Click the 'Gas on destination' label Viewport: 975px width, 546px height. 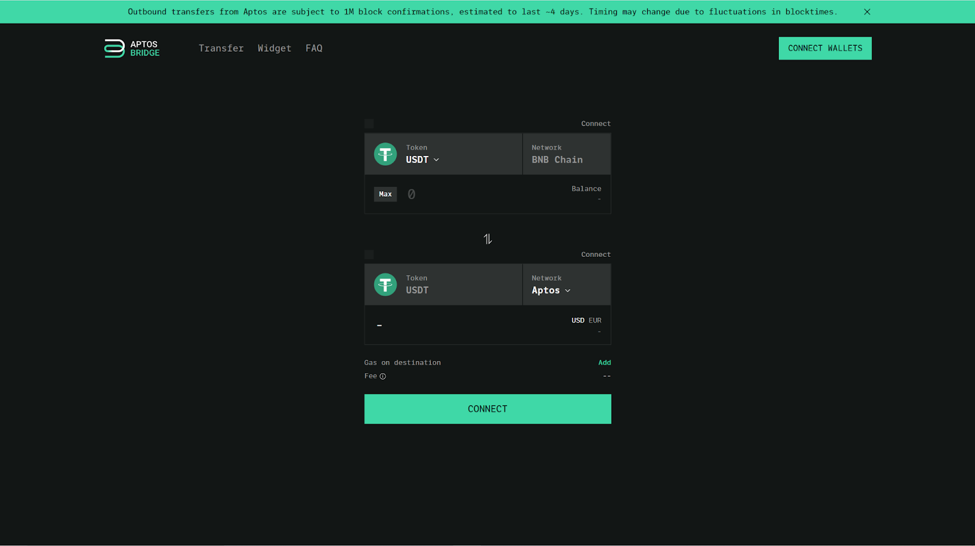coord(402,363)
